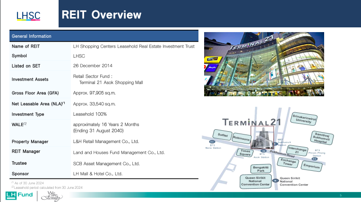Click the LHSC symbol value in the table
Viewport: 361px width, 202px height.
[79, 56]
